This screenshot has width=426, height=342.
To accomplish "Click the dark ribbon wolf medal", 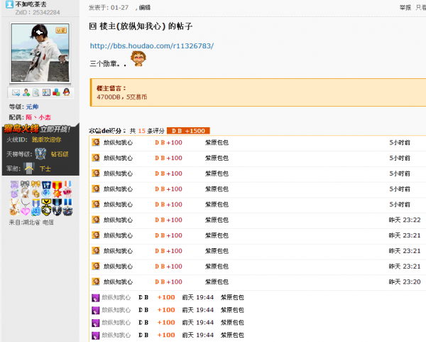I will [x=57, y=207].
